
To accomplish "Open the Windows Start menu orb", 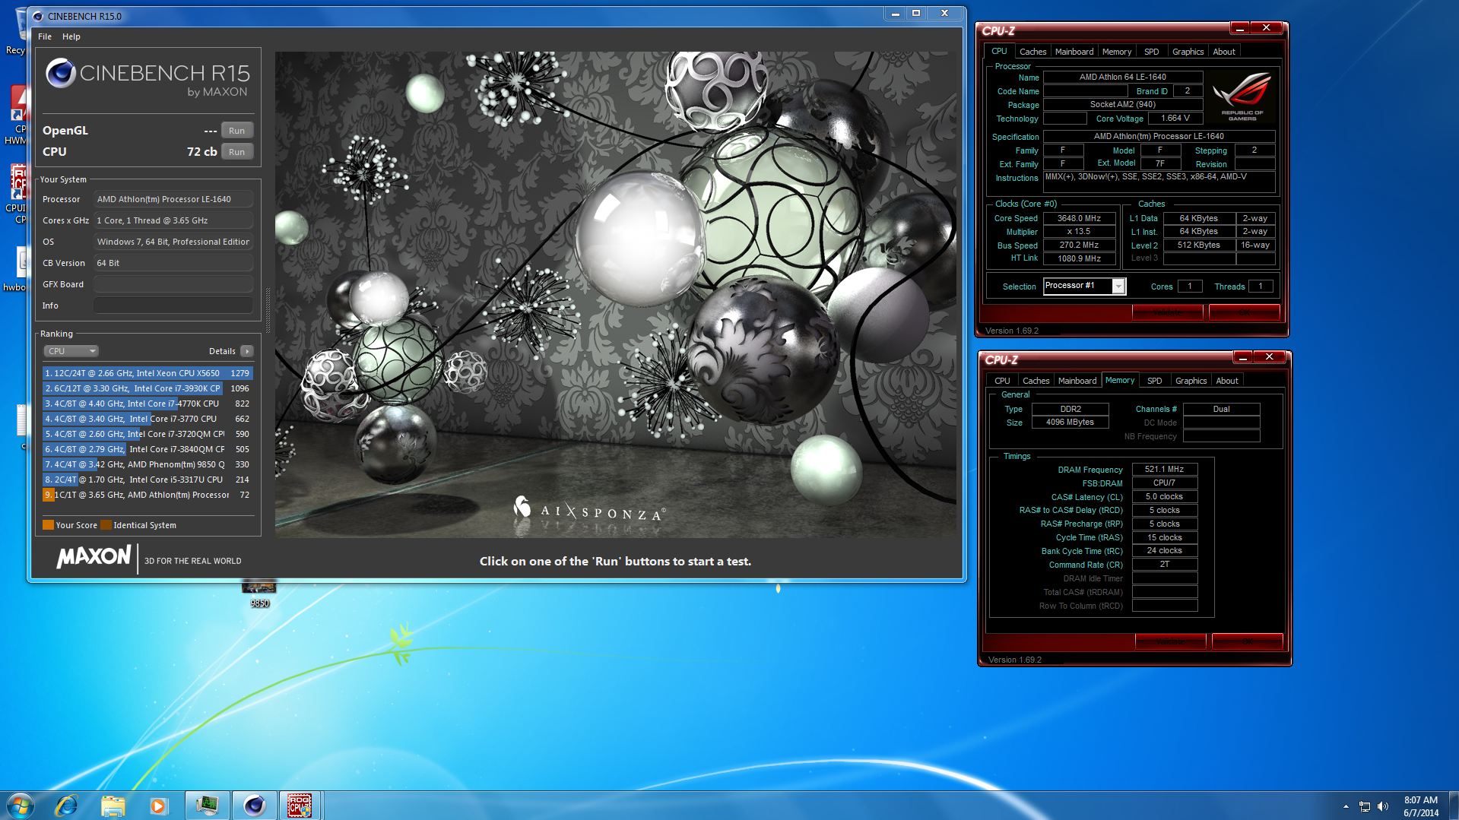I will click(21, 805).
